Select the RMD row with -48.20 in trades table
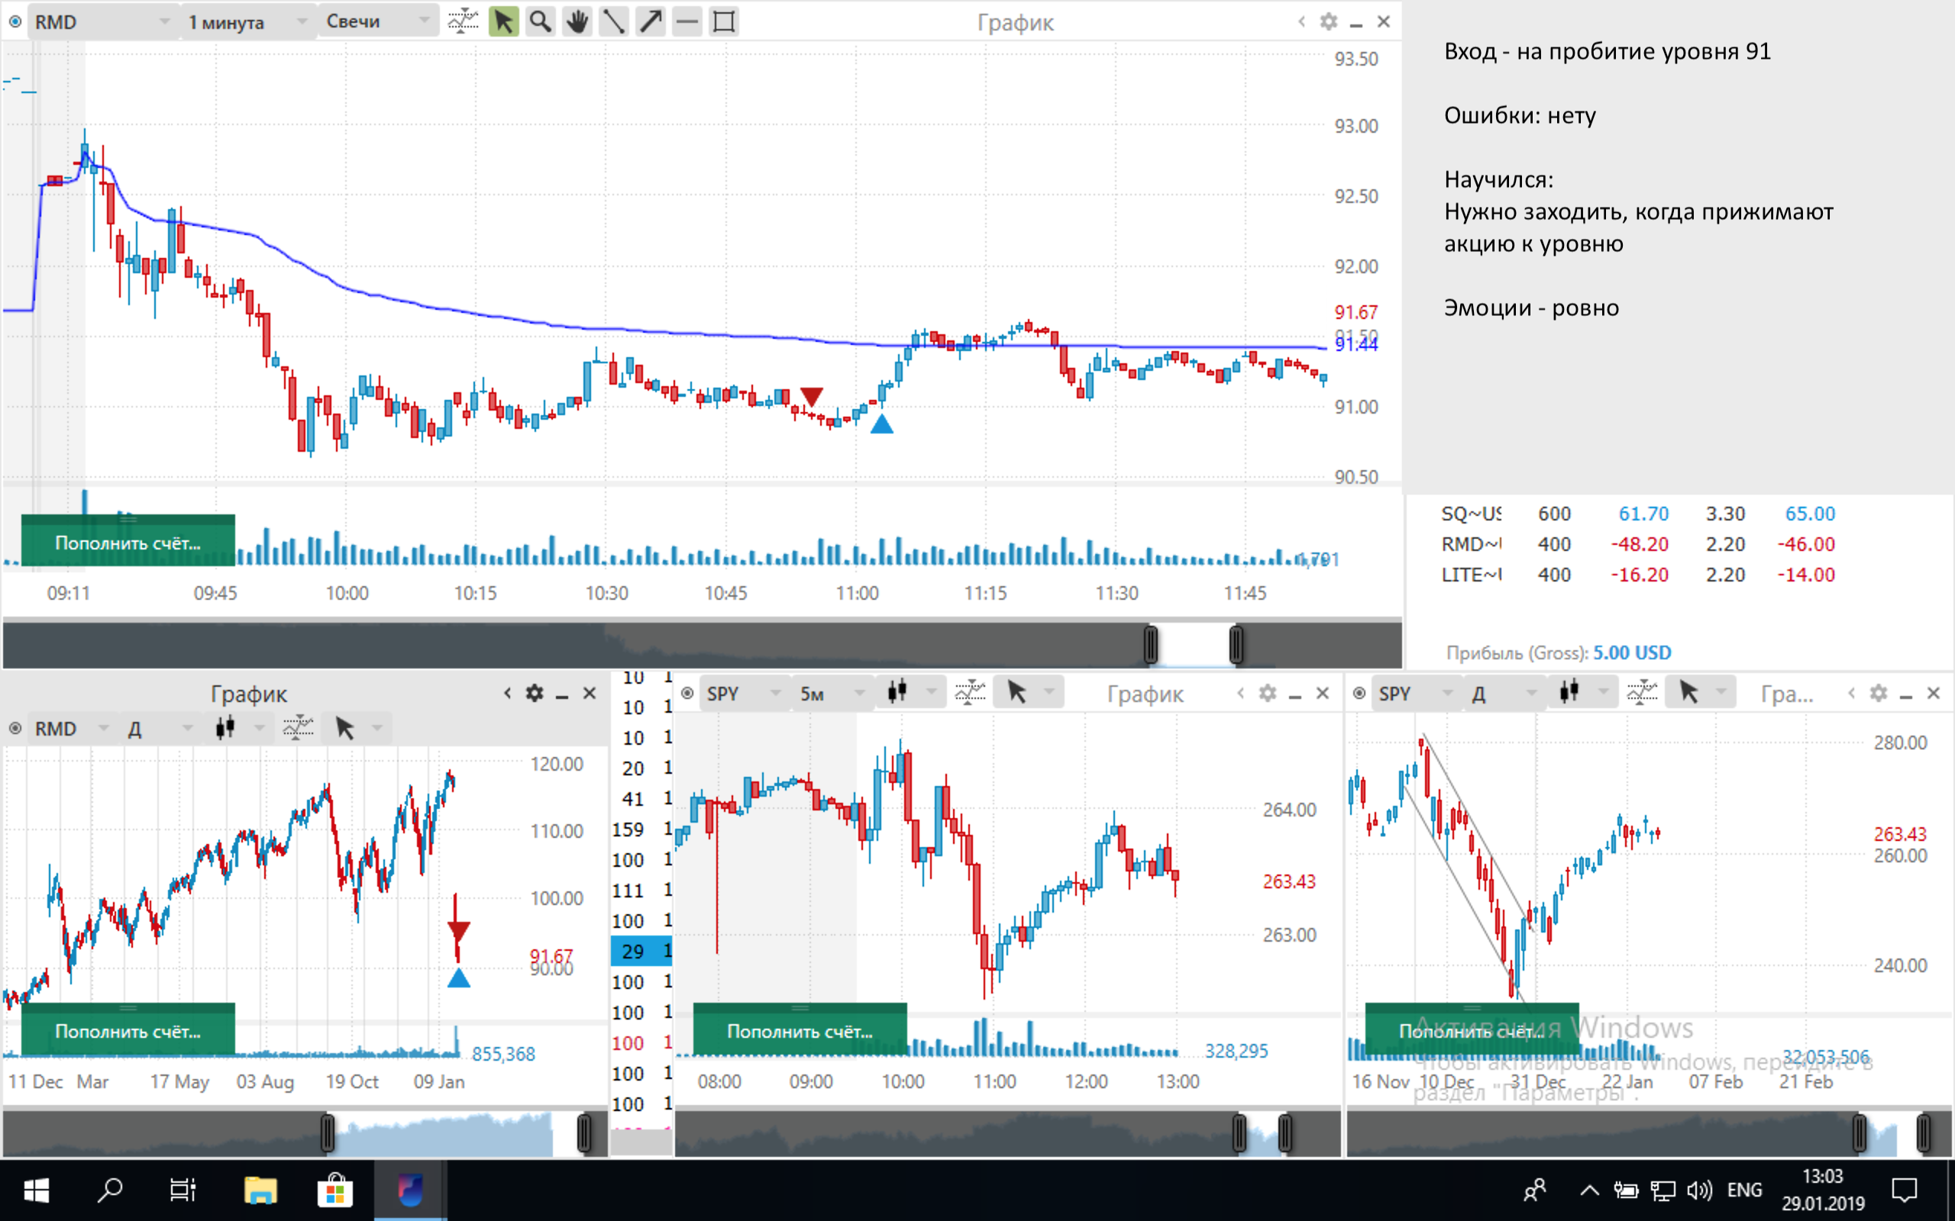The image size is (1955, 1221). tap(1638, 544)
